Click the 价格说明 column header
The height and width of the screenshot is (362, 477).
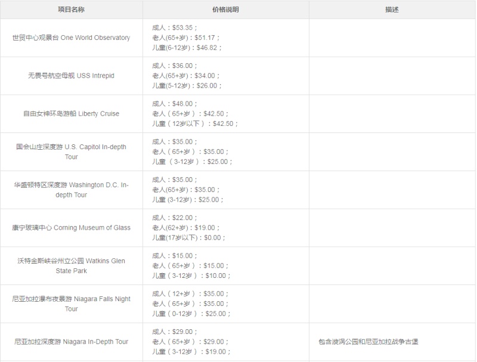(225, 10)
